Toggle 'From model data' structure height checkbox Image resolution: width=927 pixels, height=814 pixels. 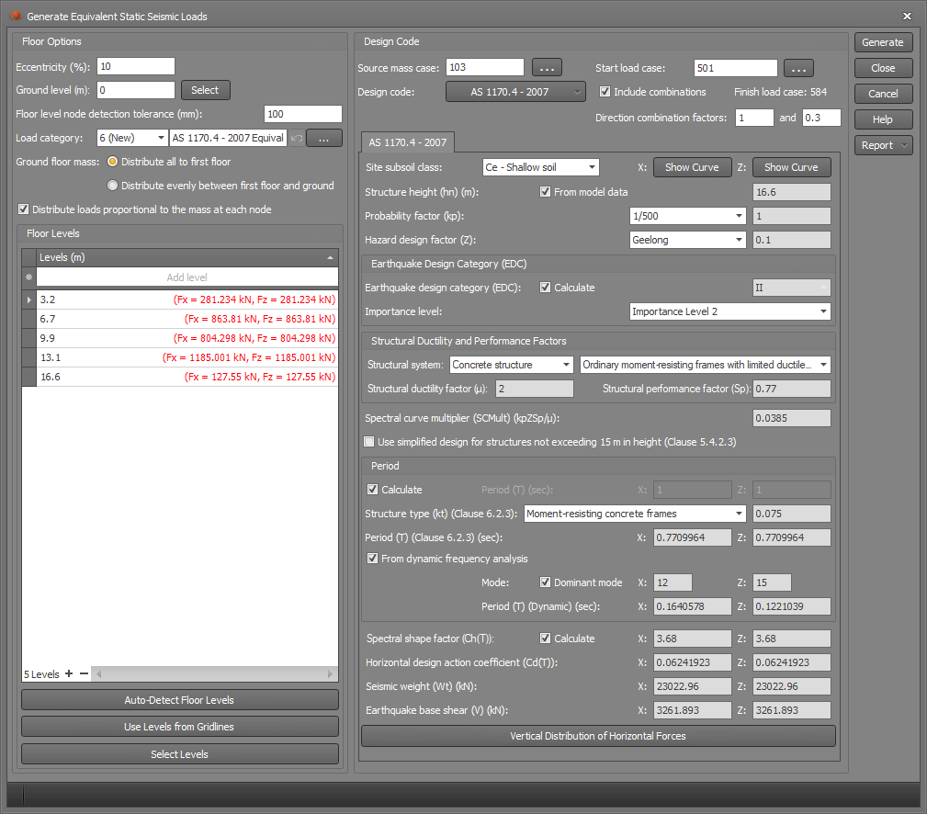coord(545,191)
